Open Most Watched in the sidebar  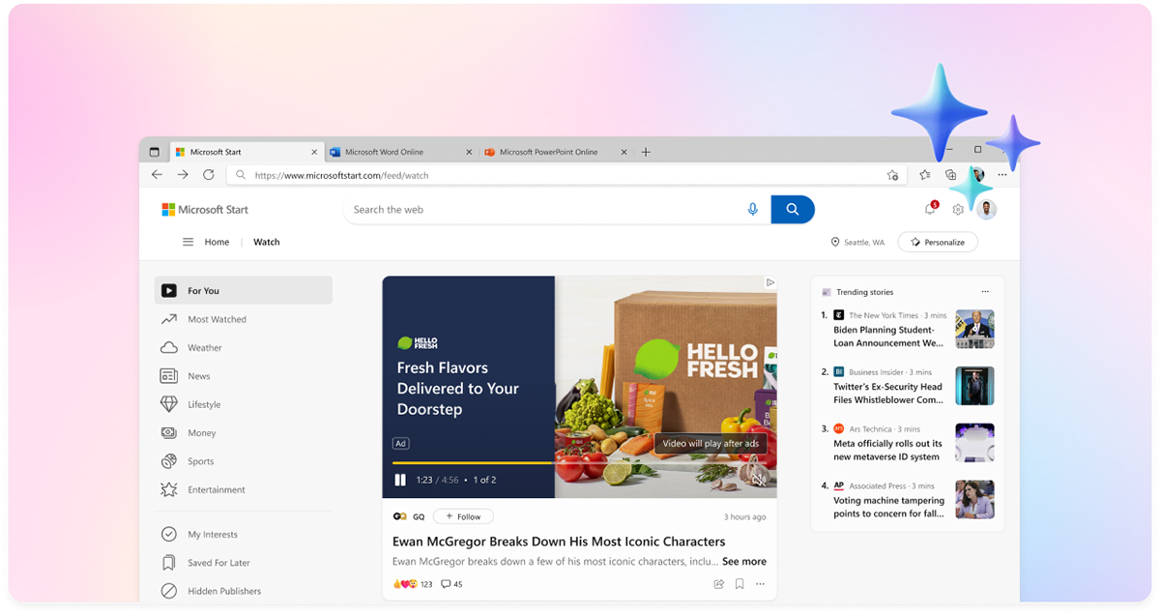(243, 319)
